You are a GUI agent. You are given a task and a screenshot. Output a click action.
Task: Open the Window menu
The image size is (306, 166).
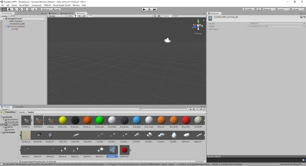[x=76, y=5]
